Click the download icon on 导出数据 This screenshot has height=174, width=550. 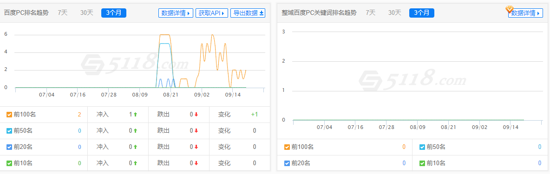[262, 13]
